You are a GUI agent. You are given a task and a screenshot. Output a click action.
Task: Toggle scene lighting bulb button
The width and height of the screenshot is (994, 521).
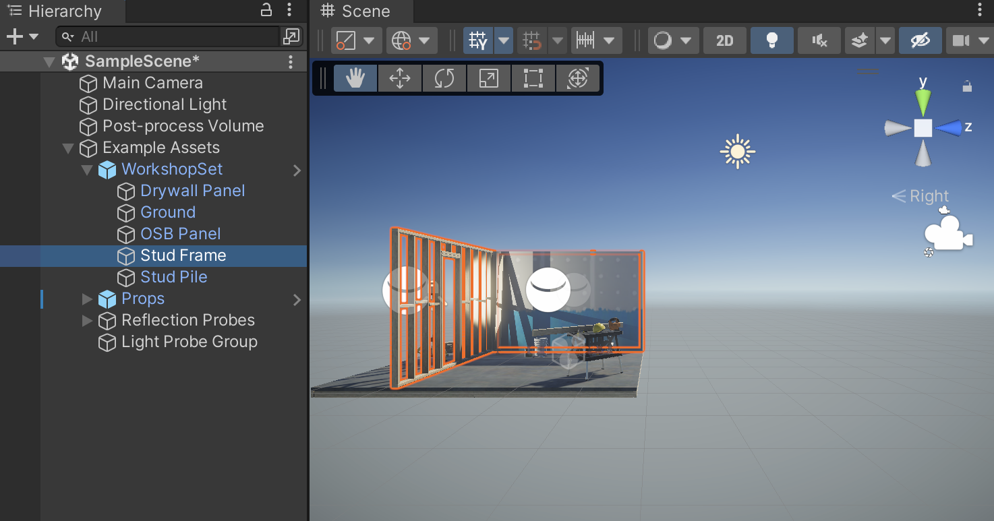pyautogui.click(x=772, y=40)
